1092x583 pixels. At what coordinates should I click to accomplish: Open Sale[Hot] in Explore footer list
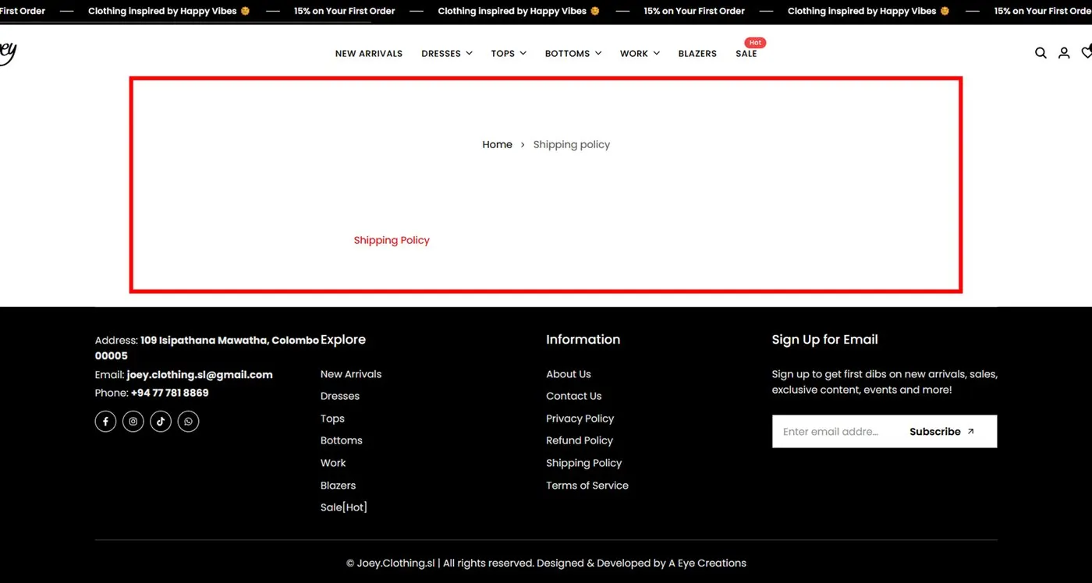pyautogui.click(x=344, y=507)
